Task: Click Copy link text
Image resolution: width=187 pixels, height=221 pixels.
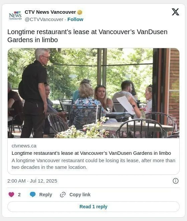Action: click(x=80, y=195)
